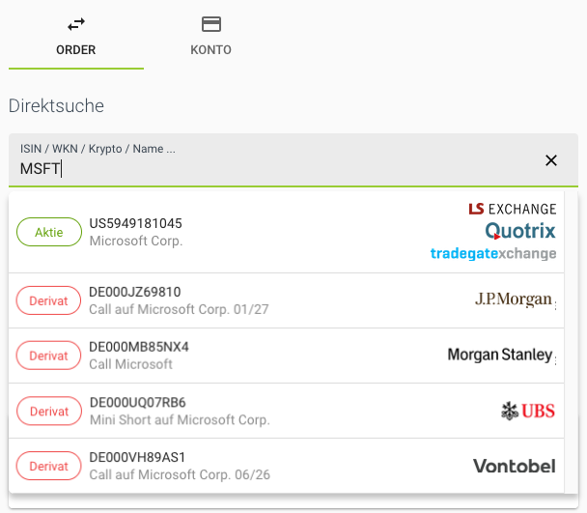
Task: Click the Vontobel issuer logo
Action: point(514,466)
